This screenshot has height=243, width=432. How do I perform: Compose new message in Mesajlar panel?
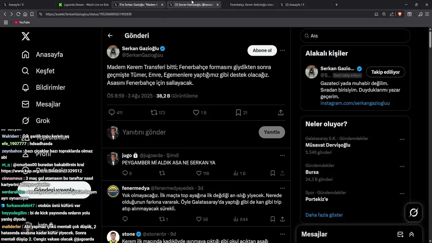[x=400, y=234]
